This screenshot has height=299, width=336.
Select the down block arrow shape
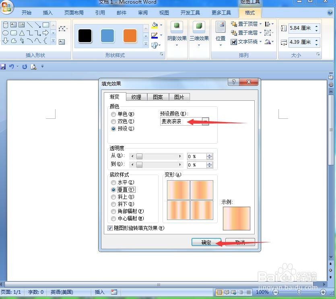point(6,41)
